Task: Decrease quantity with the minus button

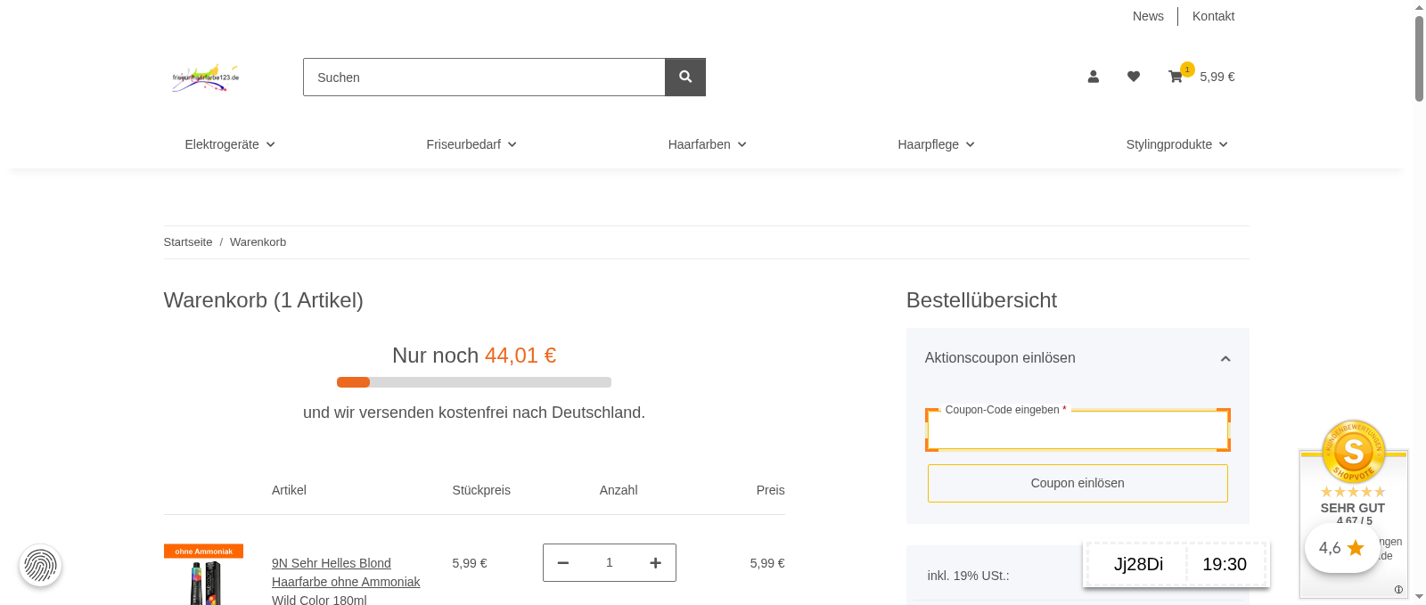Action: click(x=563, y=563)
